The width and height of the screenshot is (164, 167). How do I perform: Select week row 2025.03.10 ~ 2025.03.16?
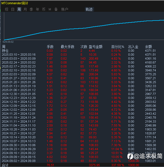point(82,55)
